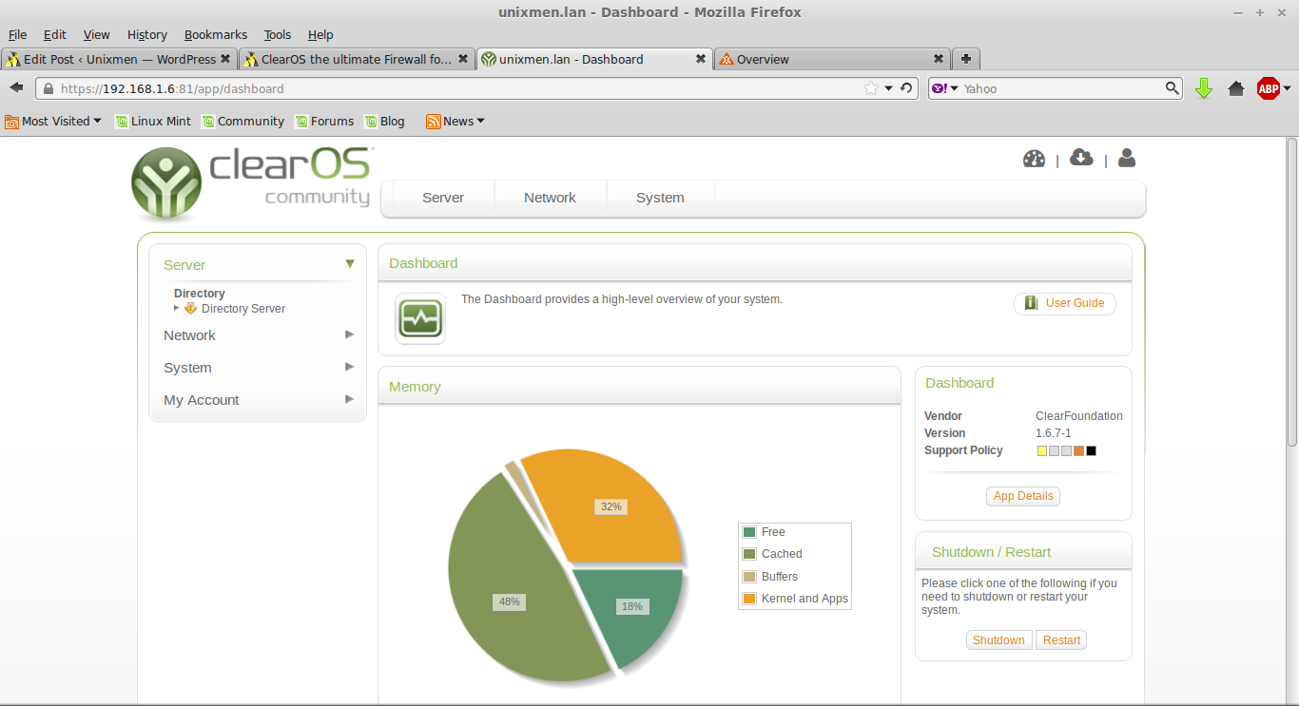
Task: Open the Forums bookmark
Action: [324, 121]
